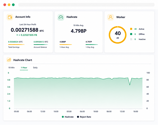
Task: Click the sharp dip on the hashrate line
Action: [130, 85]
